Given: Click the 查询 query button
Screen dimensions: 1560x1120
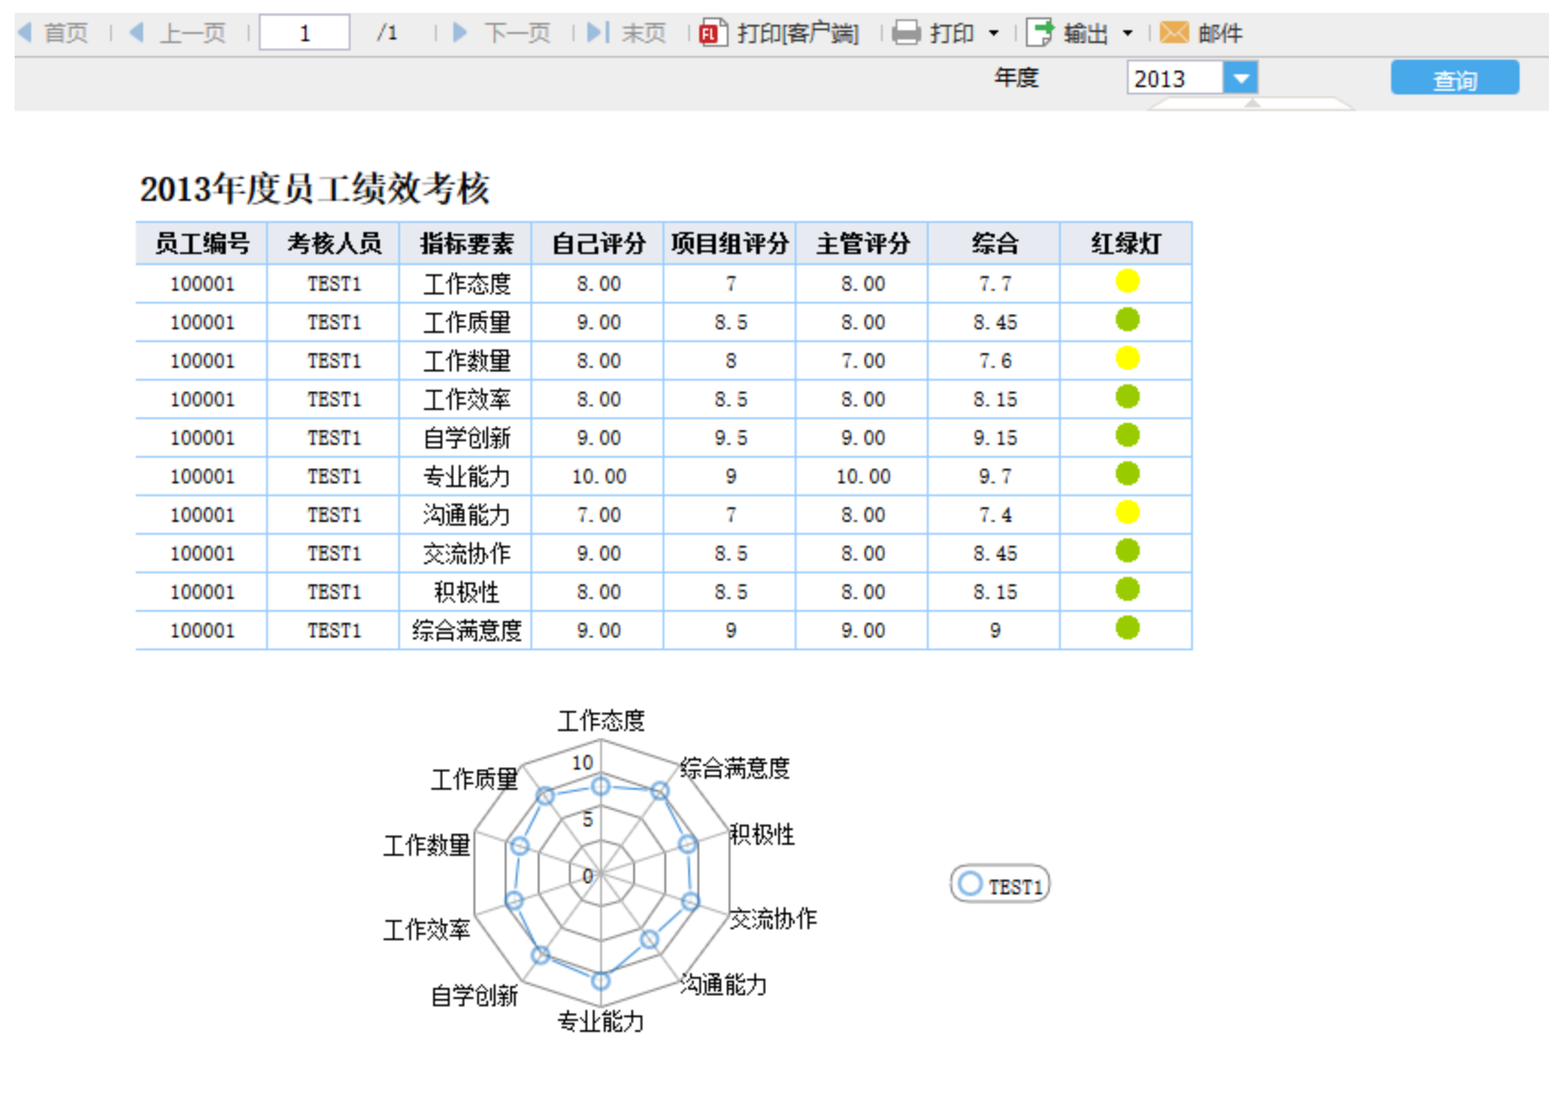Looking at the screenshot, I should pos(1454,78).
